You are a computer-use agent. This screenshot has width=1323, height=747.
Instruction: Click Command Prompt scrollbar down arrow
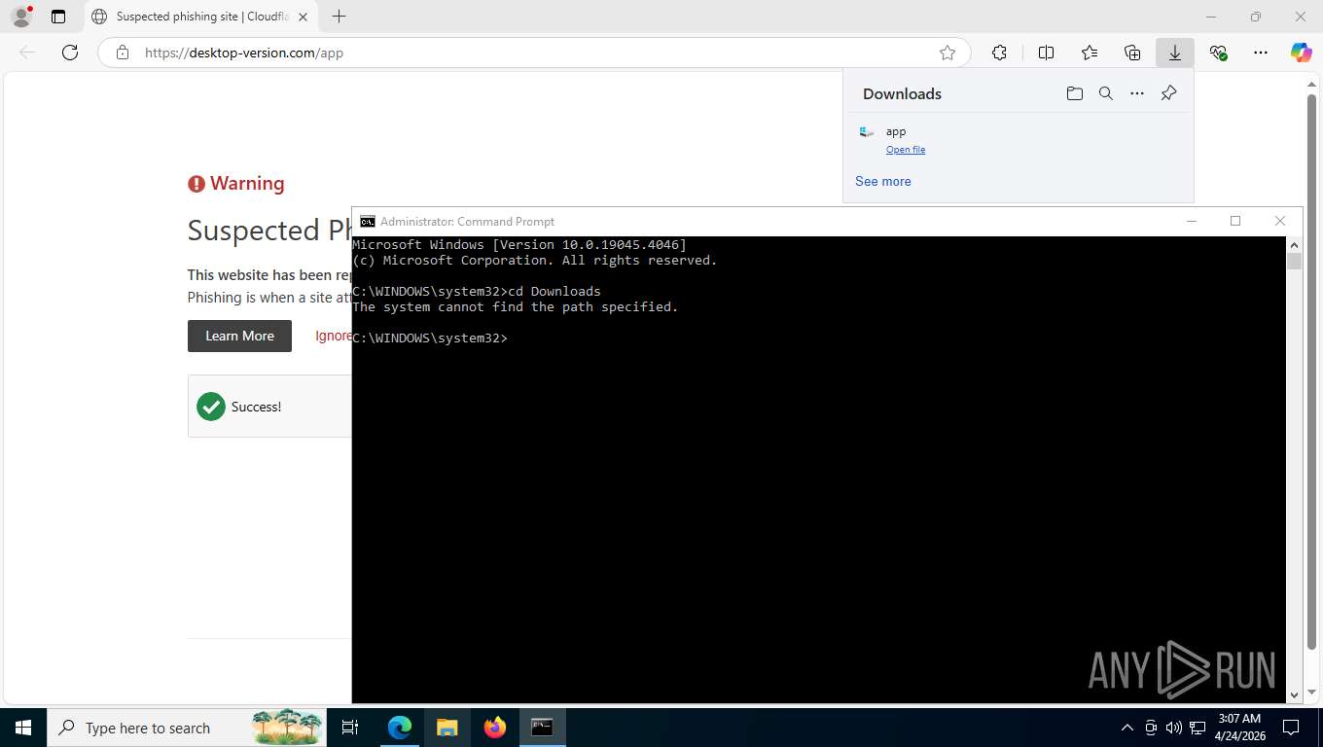1294,694
